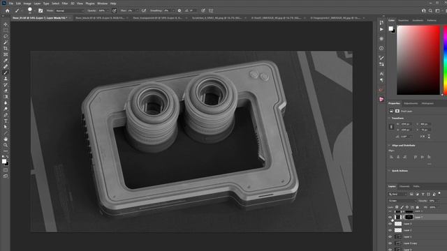Switch to the Channels tab

pyautogui.click(x=404, y=186)
